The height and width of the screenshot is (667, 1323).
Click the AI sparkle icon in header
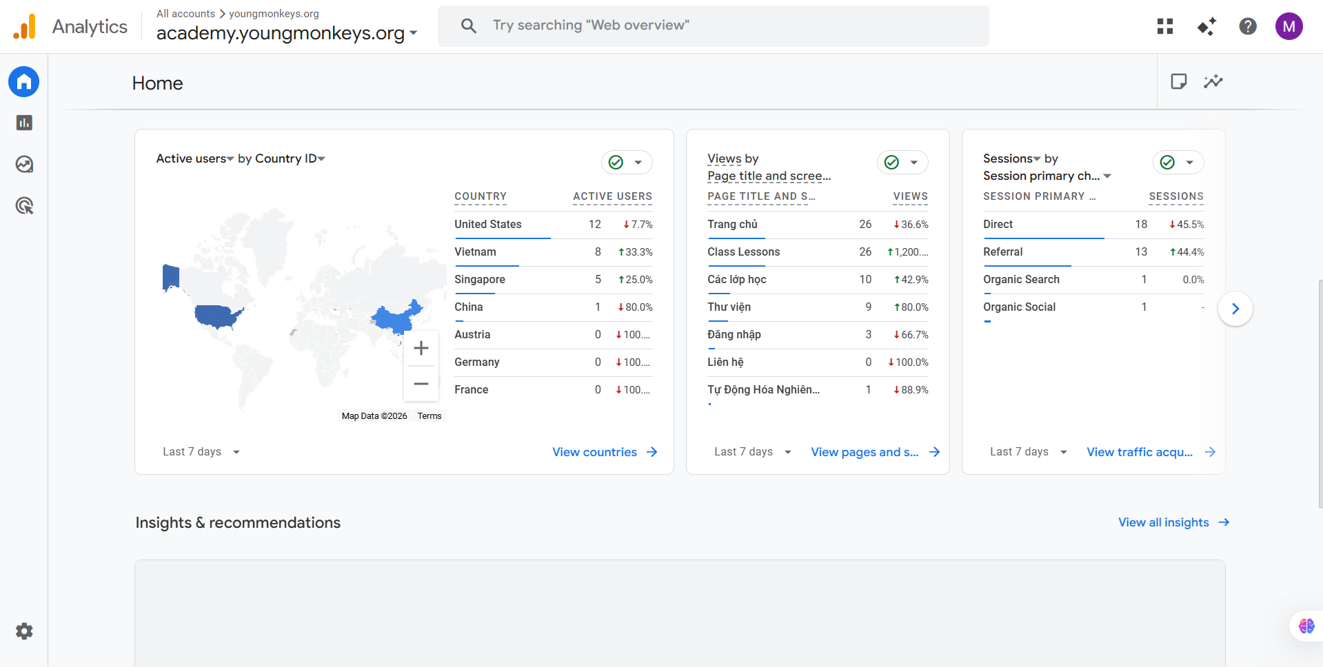tap(1206, 26)
